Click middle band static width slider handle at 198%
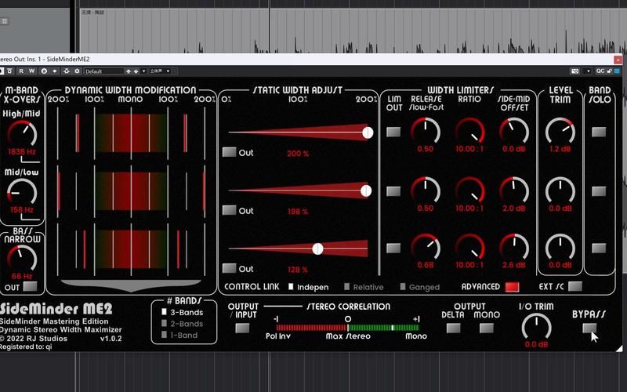The height and width of the screenshot is (392, 627). (x=366, y=191)
